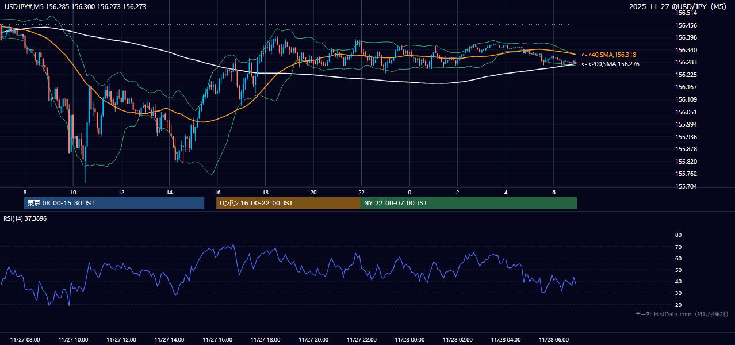The width and height of the screenshot is (735, 345).
Task: Click the bottom time label 11/27 14:00
Action: [169, 340]
